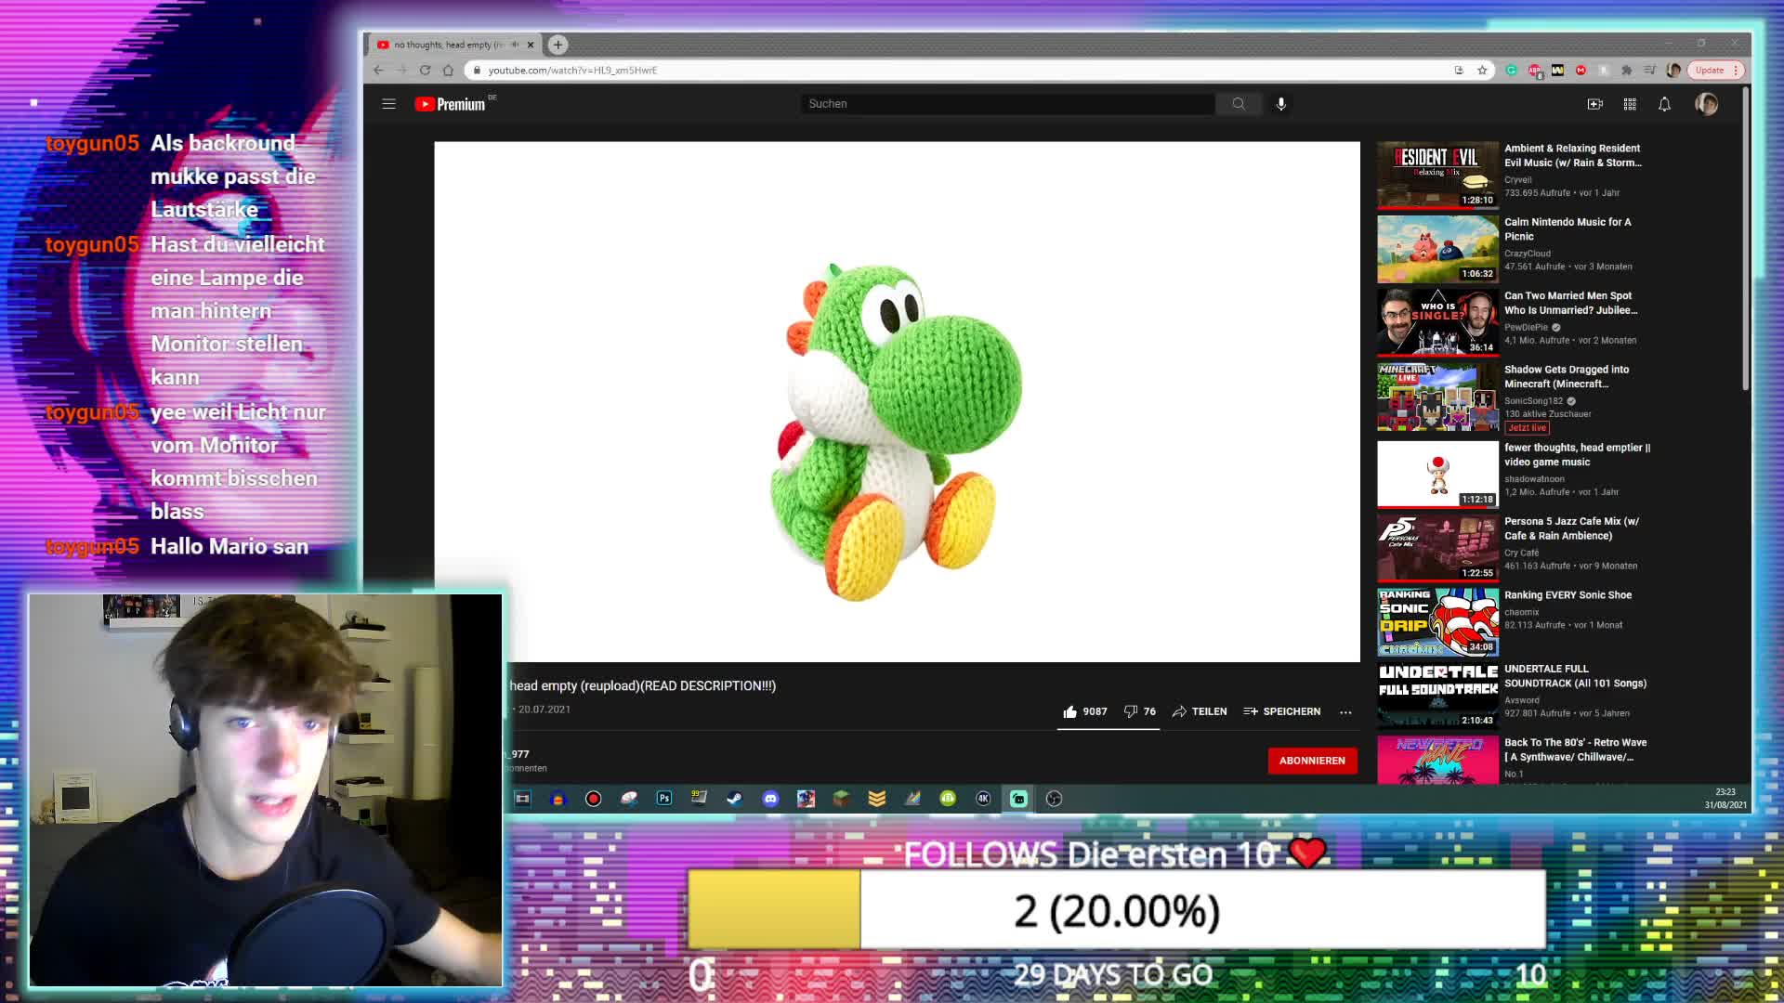Close the 'no thoughts, head empty' tab
The width and height of the screenshot is (1784, 1003).
pos(531,45)
